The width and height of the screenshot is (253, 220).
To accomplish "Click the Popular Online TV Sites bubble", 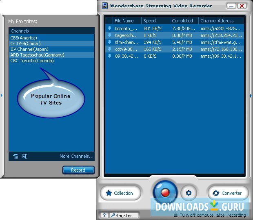I will click(x=51, y=99).
